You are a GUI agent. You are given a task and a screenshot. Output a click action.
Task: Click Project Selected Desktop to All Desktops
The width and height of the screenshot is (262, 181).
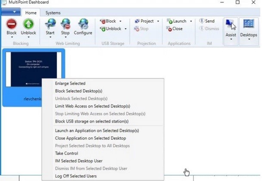click(x=92, y=146)
